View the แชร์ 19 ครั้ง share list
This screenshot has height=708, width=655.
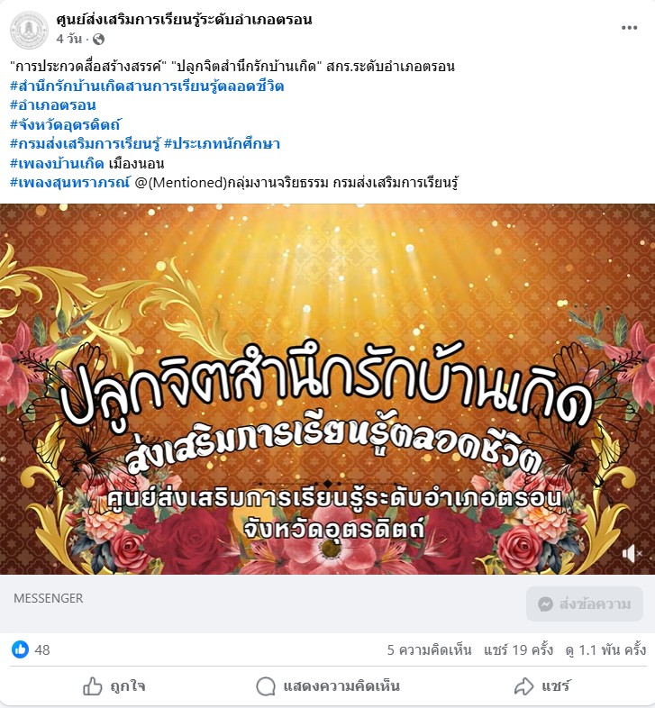pyautogui.click(x=519, y=650)
